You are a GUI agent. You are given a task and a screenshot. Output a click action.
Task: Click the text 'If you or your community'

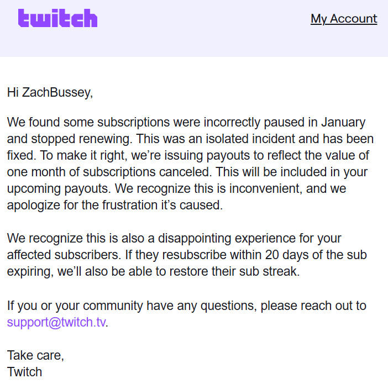click(75, 306)
